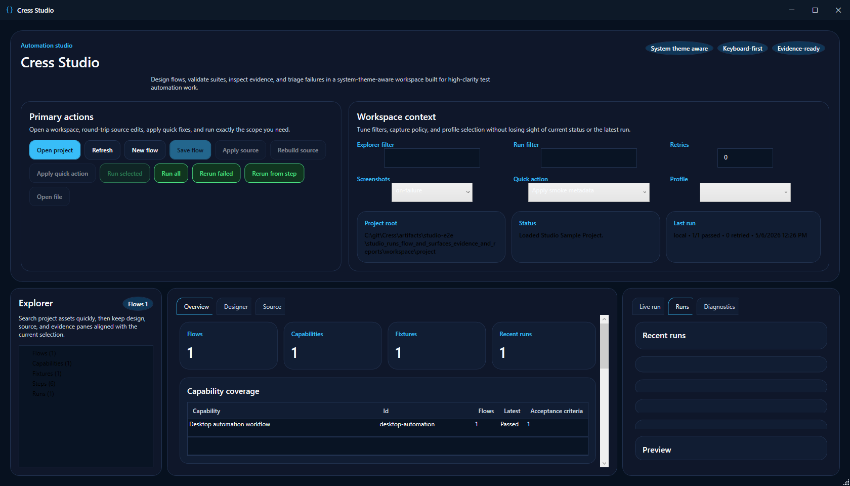This screenshot has width=850, height=486.
Task: Click the Keyboard-first badge
Action: pos(742,49)
